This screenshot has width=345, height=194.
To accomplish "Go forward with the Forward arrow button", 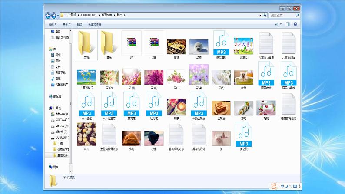I will (54, 15).
